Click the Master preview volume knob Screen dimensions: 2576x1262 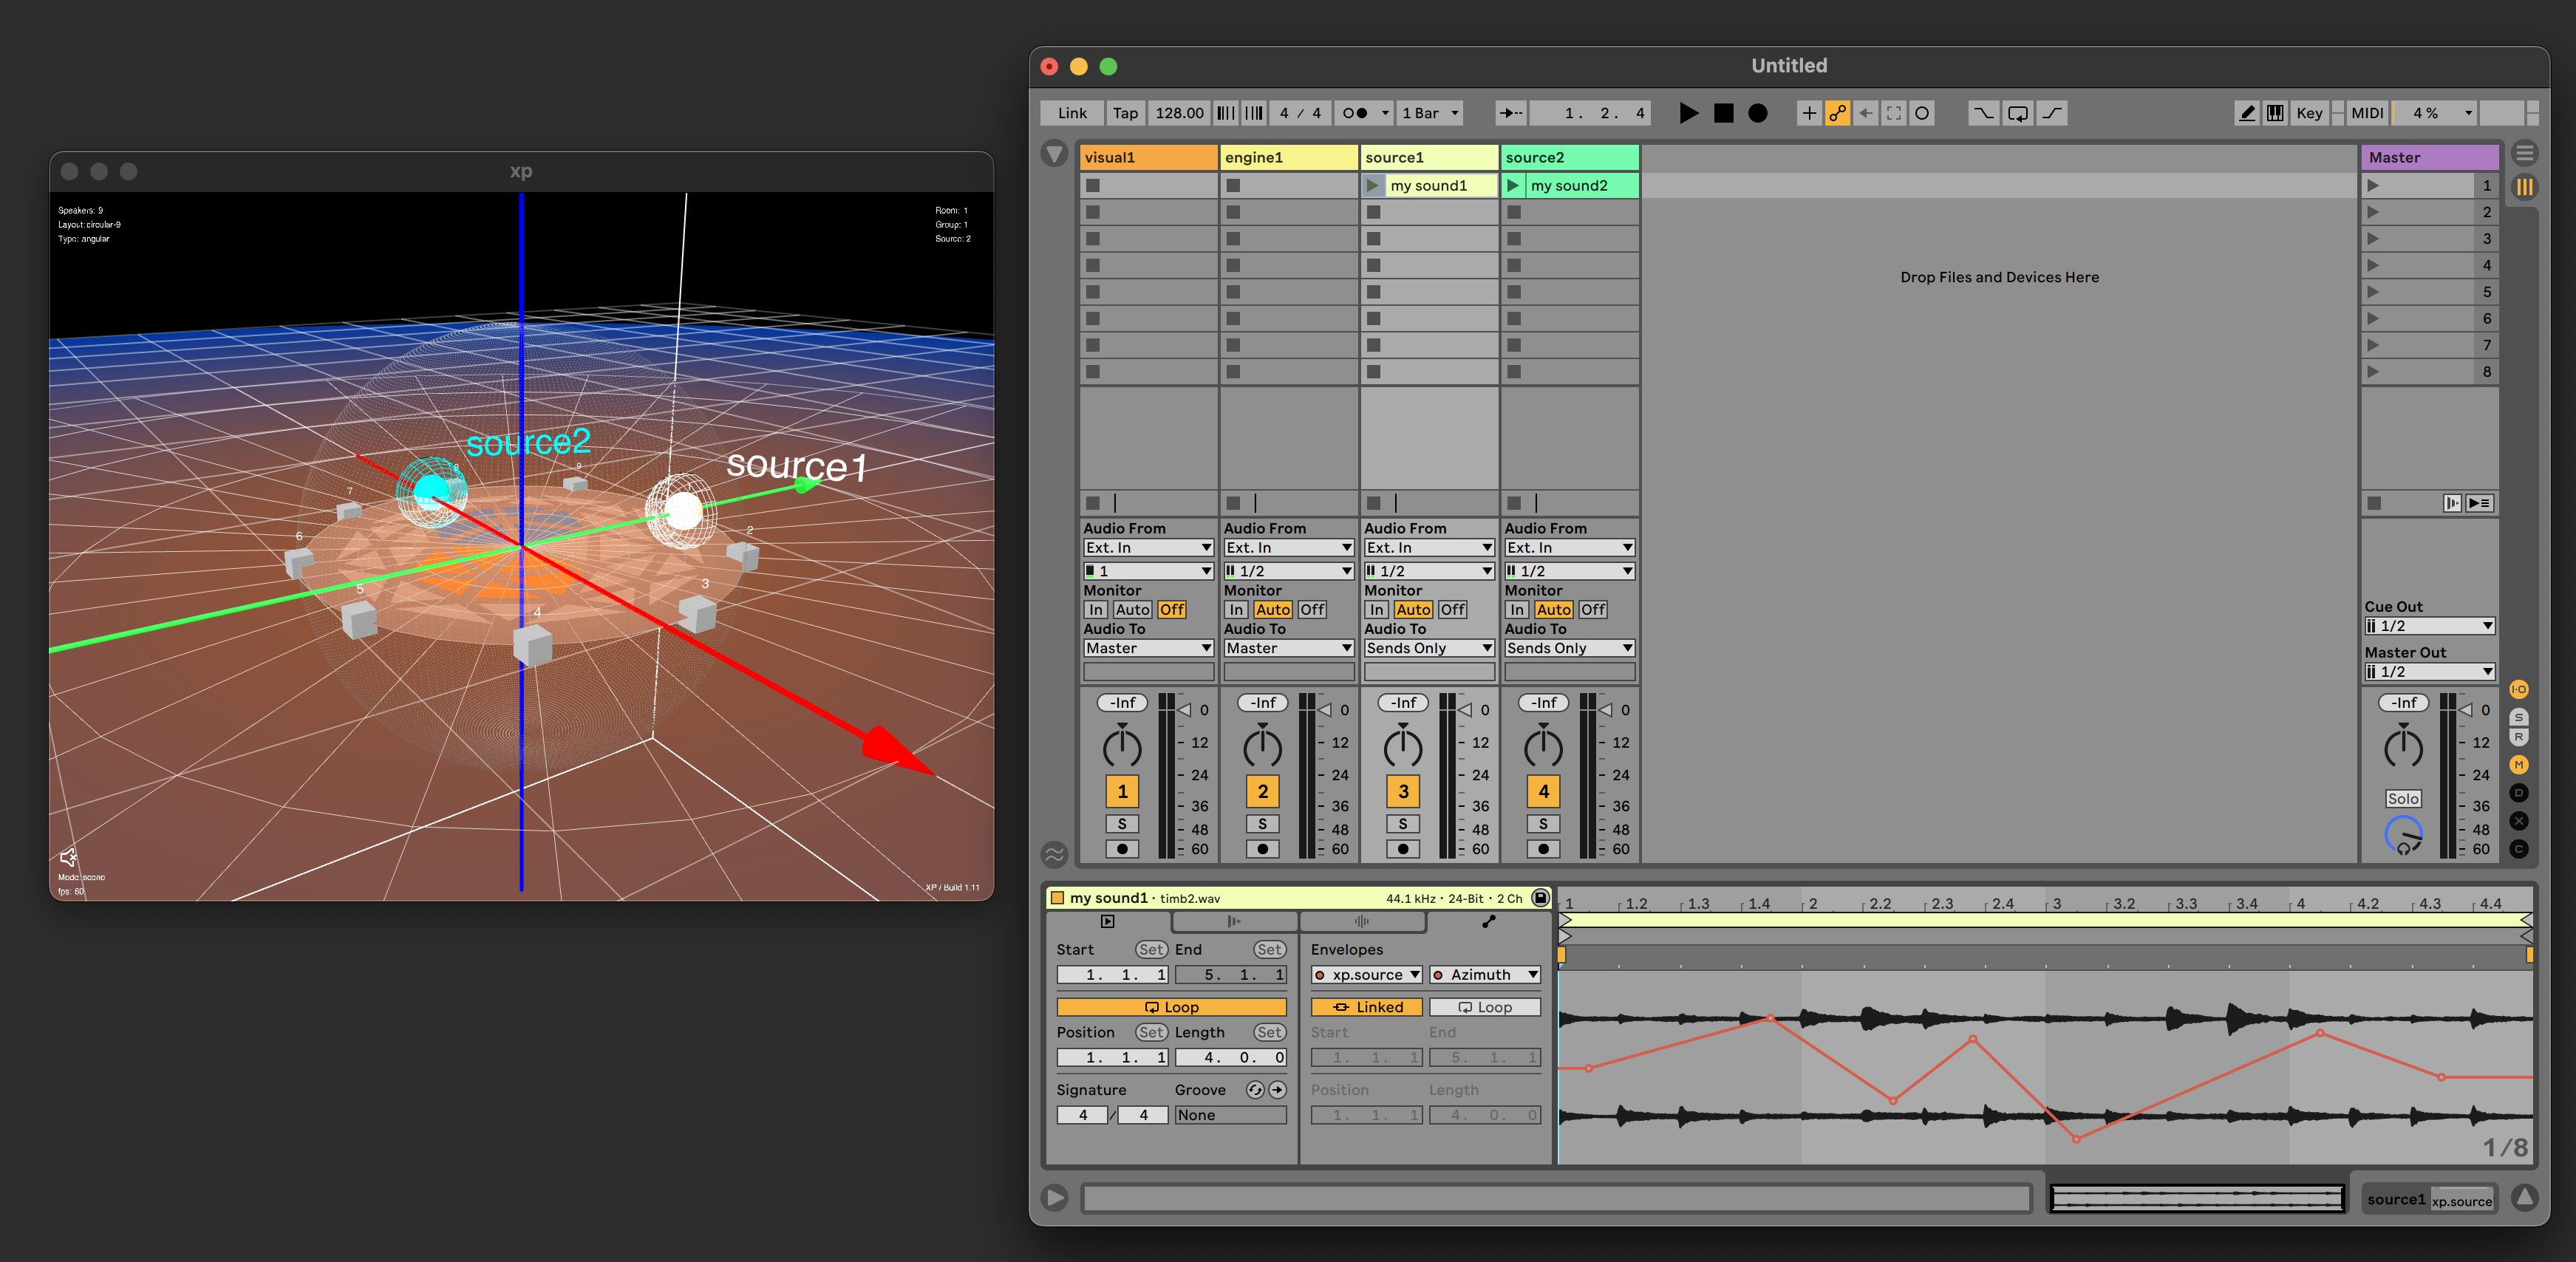coord(2403,835)
